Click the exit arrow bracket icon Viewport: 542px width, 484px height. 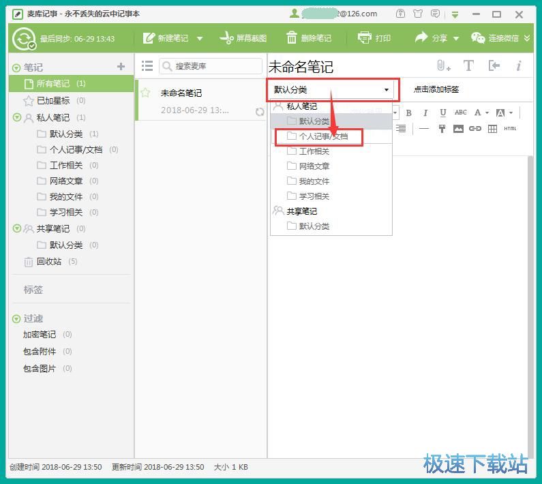click(494, 65)
